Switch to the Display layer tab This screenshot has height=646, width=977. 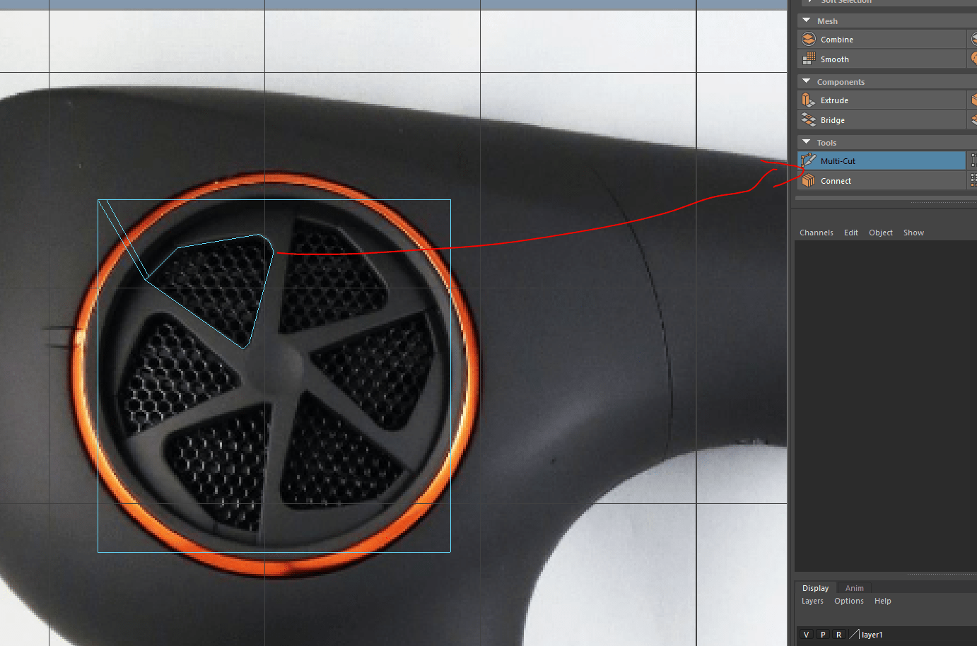coord(815,588)
